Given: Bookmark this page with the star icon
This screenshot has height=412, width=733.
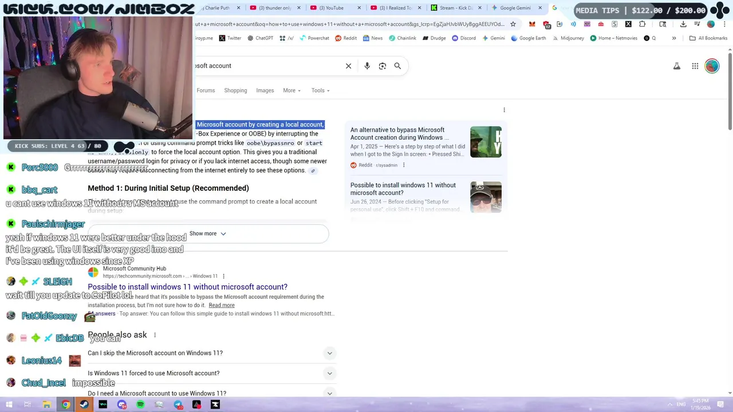Looking at the screenshot, I should click(x=513, y=24).
